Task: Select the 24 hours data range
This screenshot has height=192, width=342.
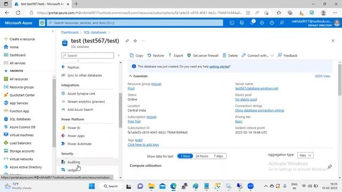Action: pos(202,156)
